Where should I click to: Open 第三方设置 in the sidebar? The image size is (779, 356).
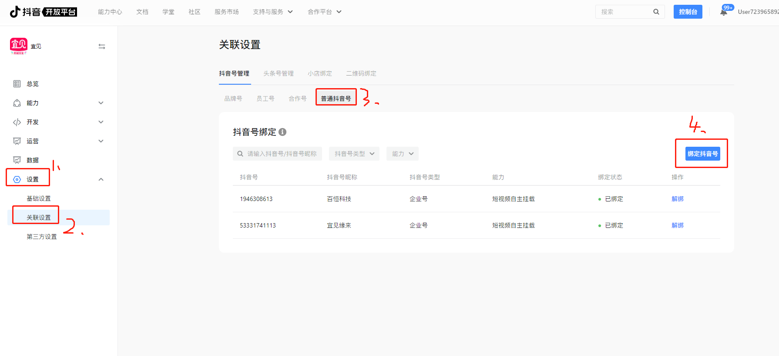(x=42, y=237)
